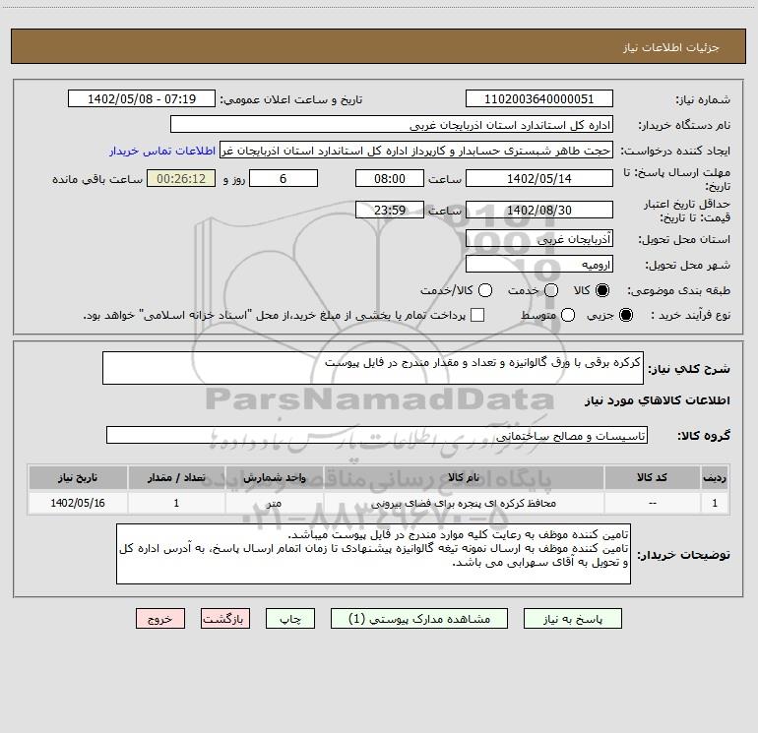Click the اطلاعات کالاهای مورد نیاز heading

click(658, 400)
